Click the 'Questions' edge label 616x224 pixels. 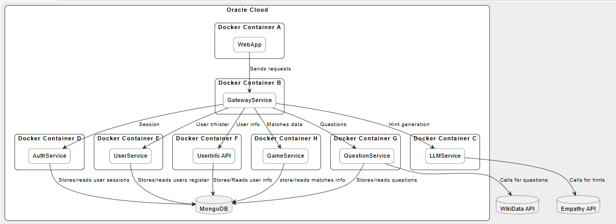coord(333,124)
